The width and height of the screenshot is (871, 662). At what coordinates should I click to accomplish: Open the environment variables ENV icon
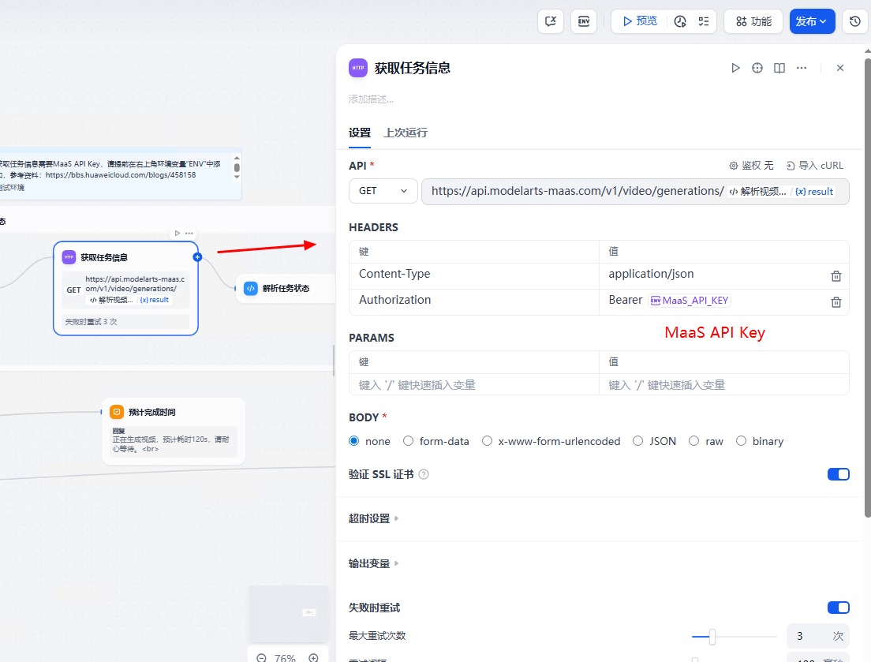[x=583, y=21]
